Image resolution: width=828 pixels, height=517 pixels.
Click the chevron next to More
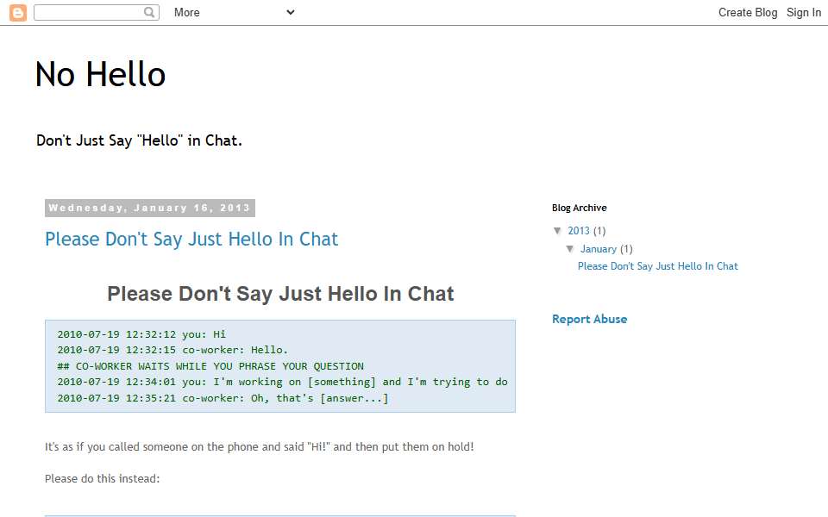pyautogui.click(x=291, y=12)
